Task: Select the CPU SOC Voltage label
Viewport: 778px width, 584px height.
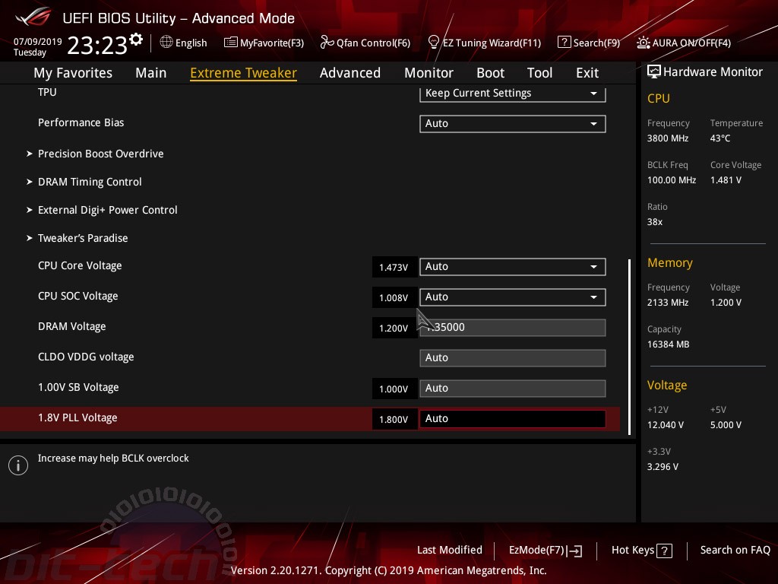Action: (x=78, y=296)
